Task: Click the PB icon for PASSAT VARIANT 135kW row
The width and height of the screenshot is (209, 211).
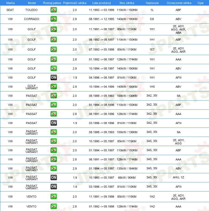Action: click(x=54, y=168)
